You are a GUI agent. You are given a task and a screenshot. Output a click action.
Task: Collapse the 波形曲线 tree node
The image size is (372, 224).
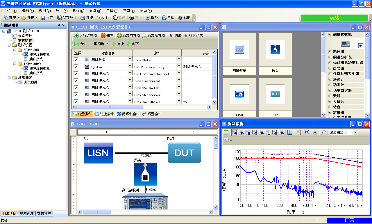(9, 78)
